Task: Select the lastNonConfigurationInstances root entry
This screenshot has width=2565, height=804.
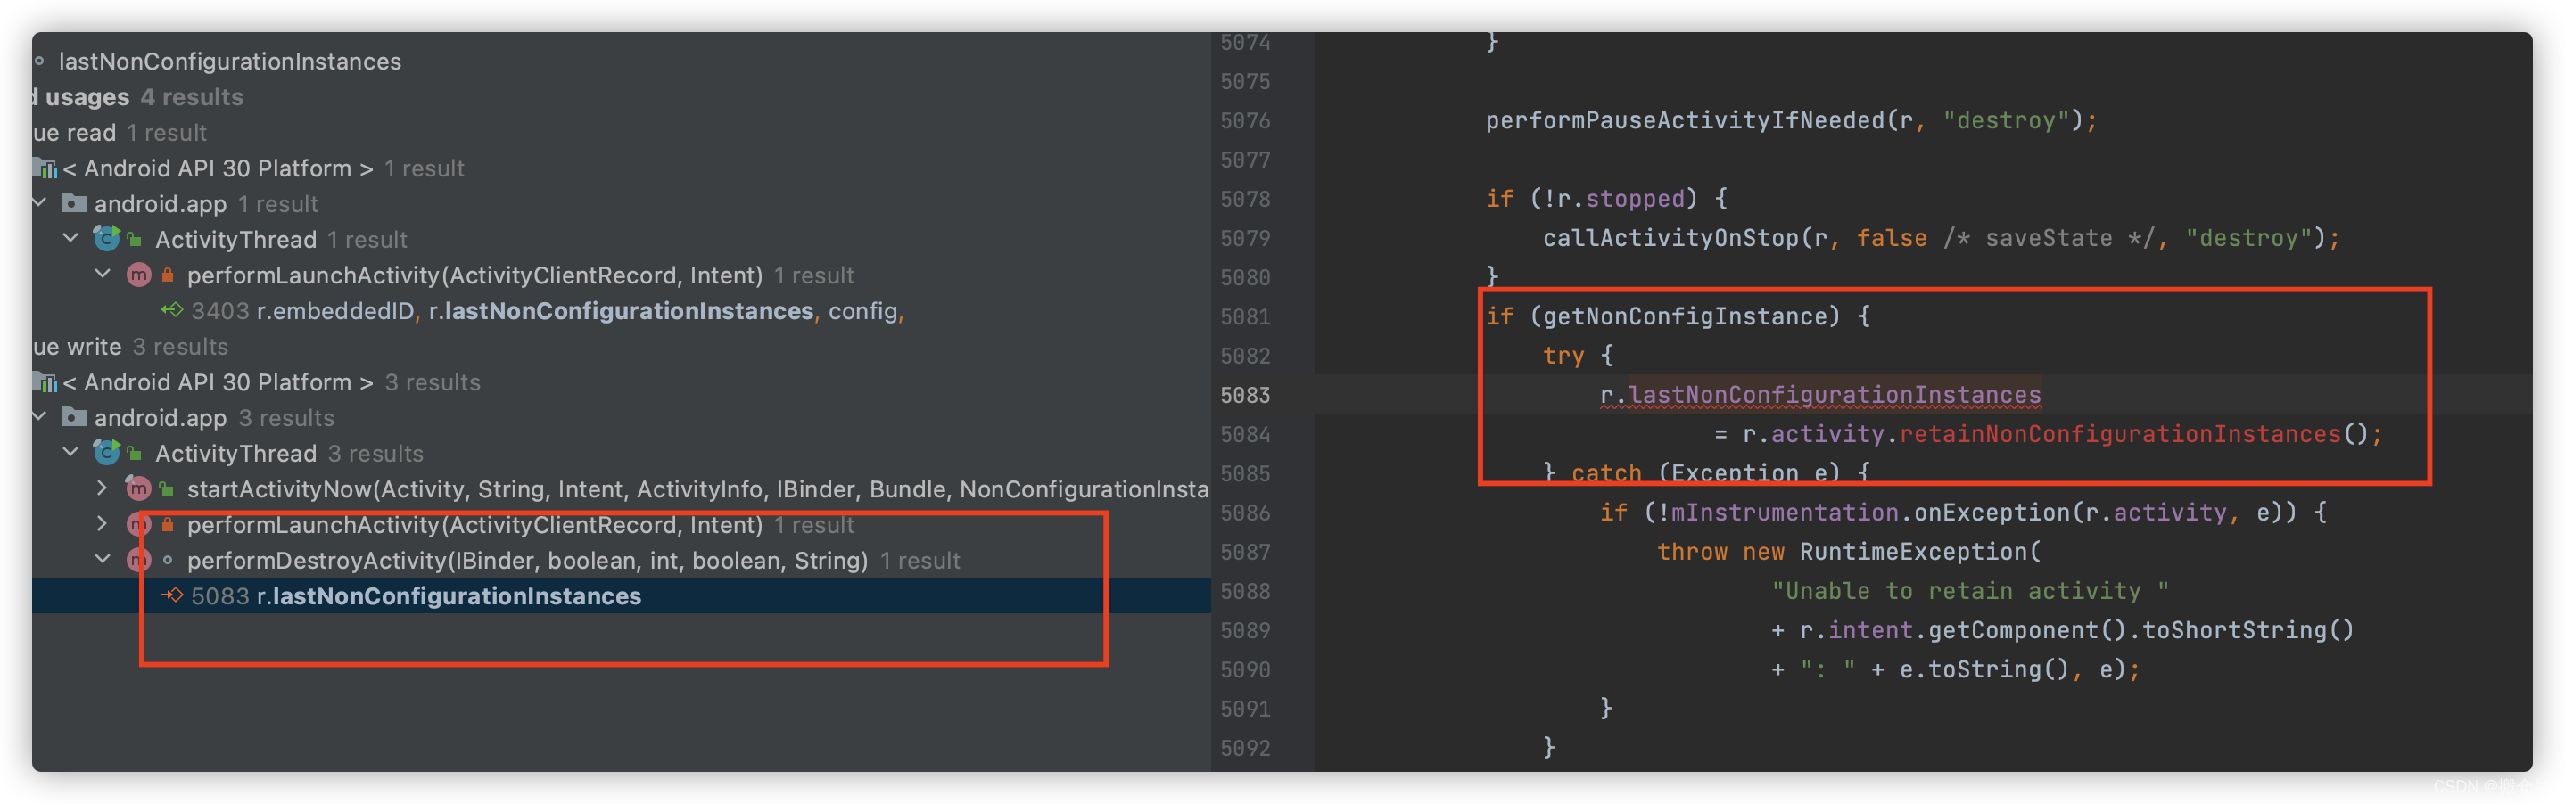Action: 230,62
